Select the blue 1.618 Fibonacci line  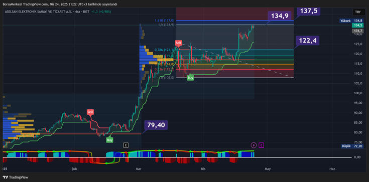point(235,21)
